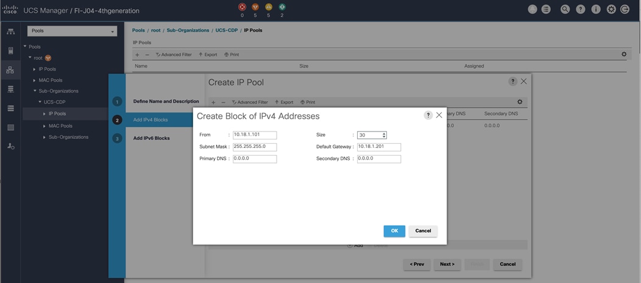Cancel the Create IP Pool wizard

coord(508,264)
